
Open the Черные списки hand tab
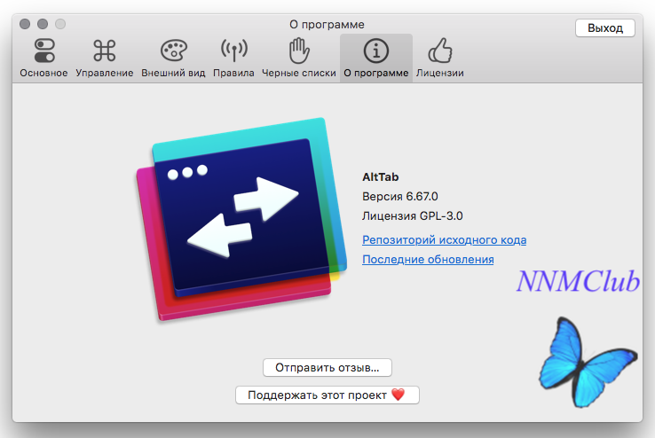pos(299,58)
